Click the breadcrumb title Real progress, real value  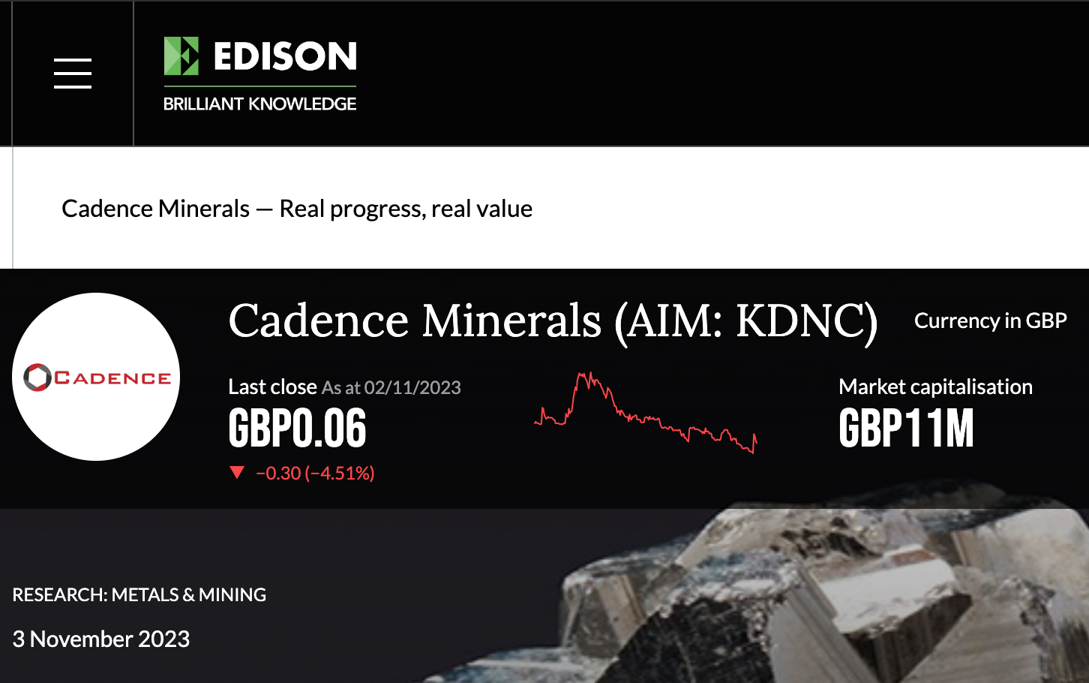click(x=406, y=209)
